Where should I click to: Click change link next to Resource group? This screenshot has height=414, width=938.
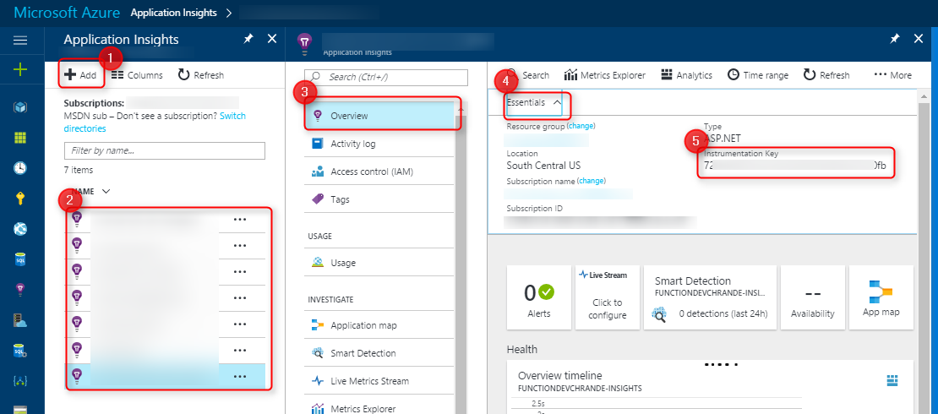[581, 126]
